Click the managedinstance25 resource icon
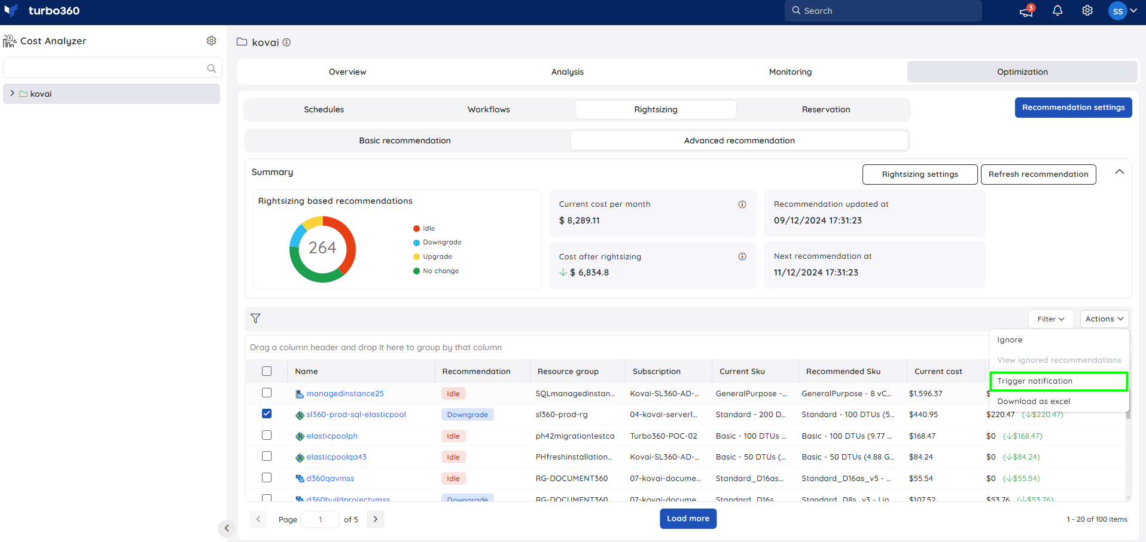 click(300, 394)
